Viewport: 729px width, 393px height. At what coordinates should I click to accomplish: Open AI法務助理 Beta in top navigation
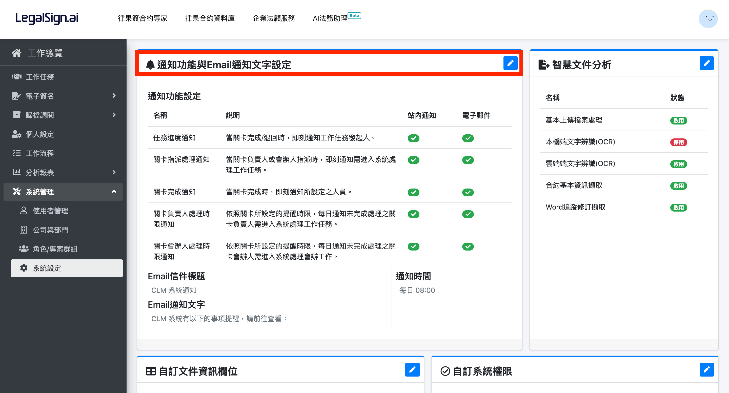click(337, 17)
